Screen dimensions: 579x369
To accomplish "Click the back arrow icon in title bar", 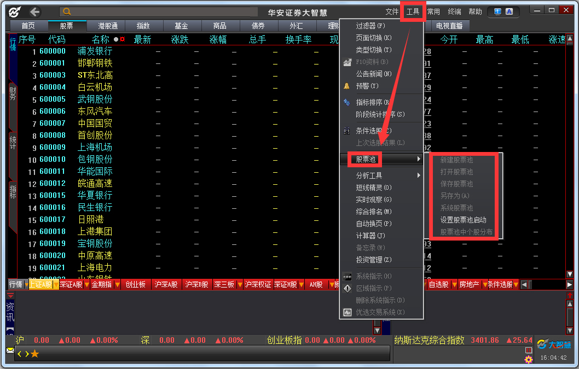I will [34, 12].
